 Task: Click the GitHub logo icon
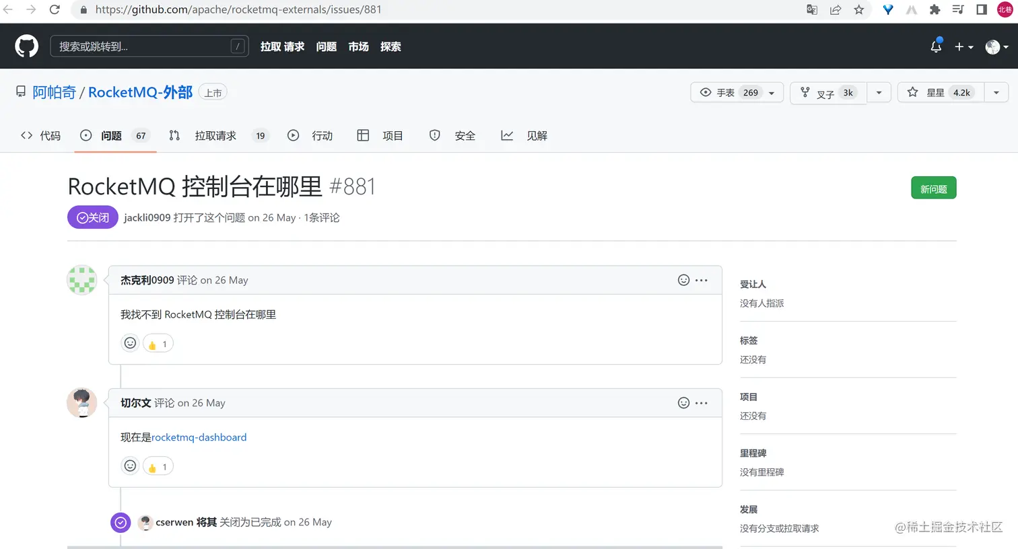27,46
